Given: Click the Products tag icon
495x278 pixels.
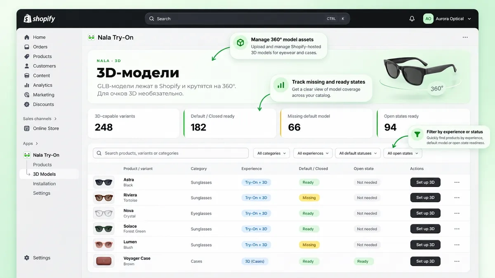Looking at the screenshot, I should click(27, 56).
